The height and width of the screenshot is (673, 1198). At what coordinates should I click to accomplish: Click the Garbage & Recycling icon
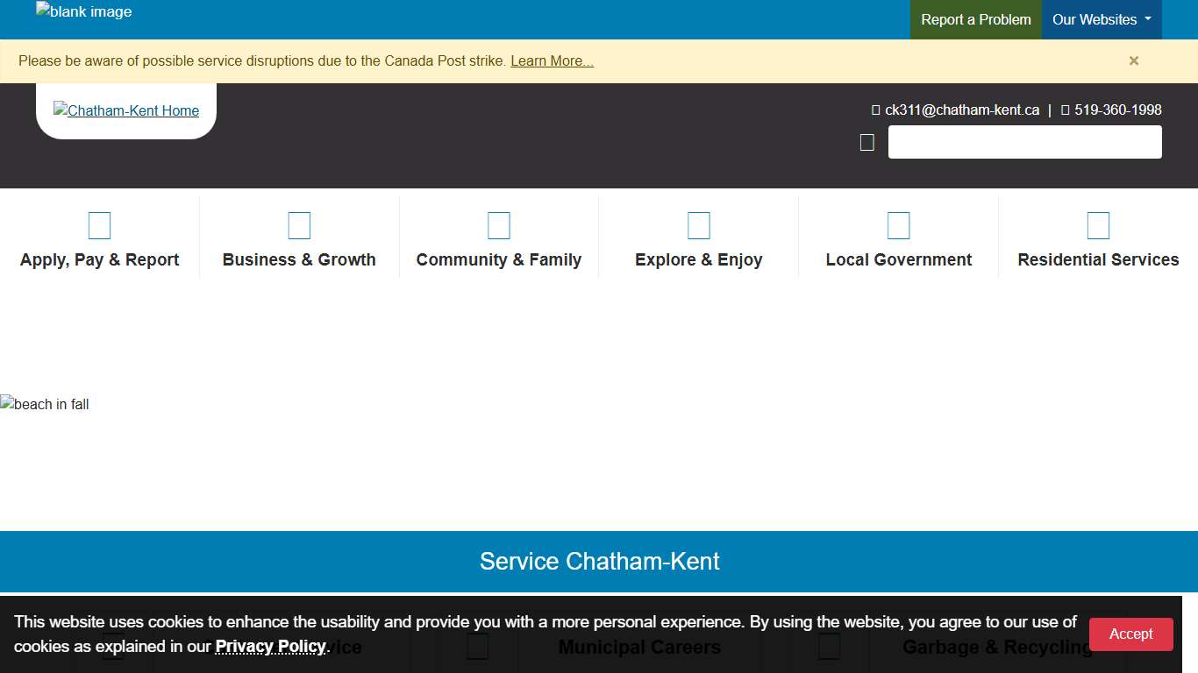click(828, 646)
